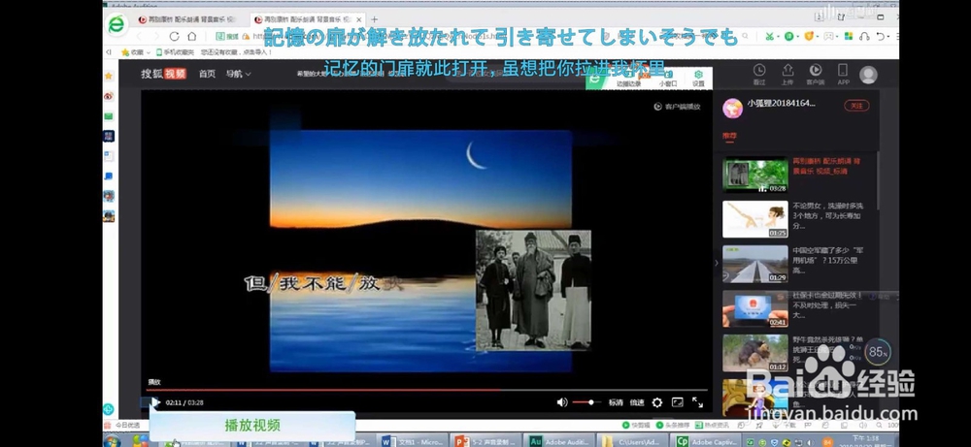Viewport: 971px width, 447px height.
Task: Open the Word 文档1 taskbar item
Action: click(412, 441)
